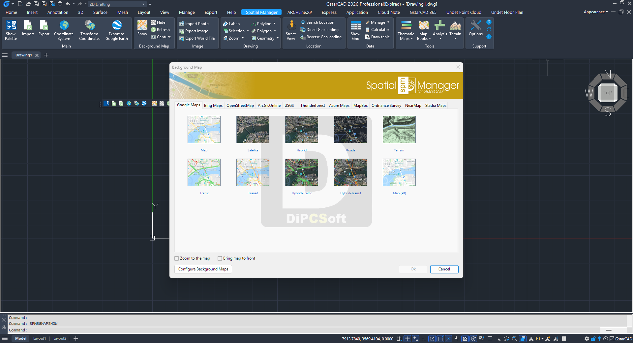
Task: Click the Draw table tool
Action: click(377, 37)
